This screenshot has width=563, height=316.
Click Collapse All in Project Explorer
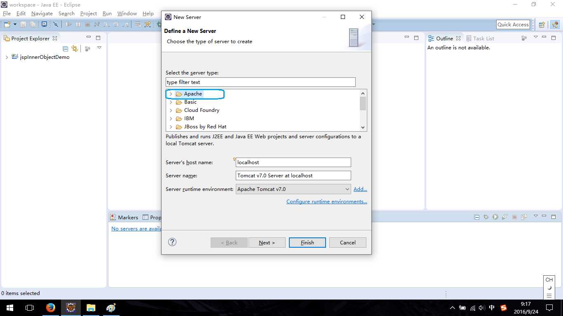(66, 49)
